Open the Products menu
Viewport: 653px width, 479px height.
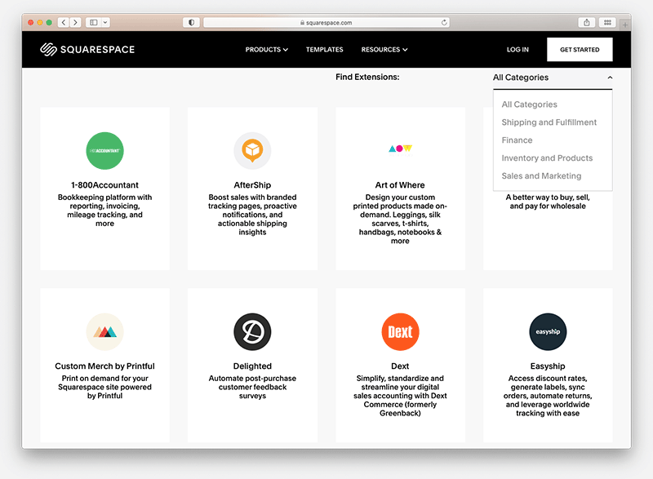267,50
